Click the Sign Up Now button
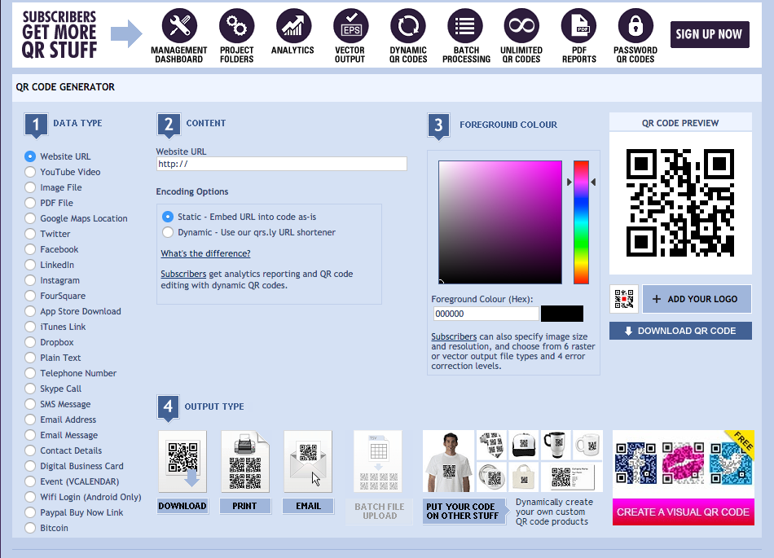This screenshot has height=558, width=774. point(710,34)
